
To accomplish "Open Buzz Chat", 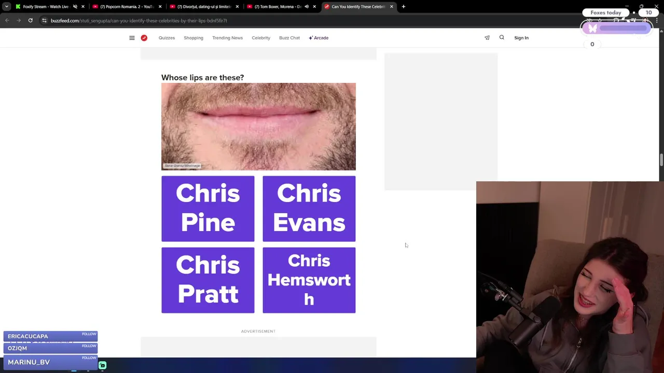I will (289, 38).
